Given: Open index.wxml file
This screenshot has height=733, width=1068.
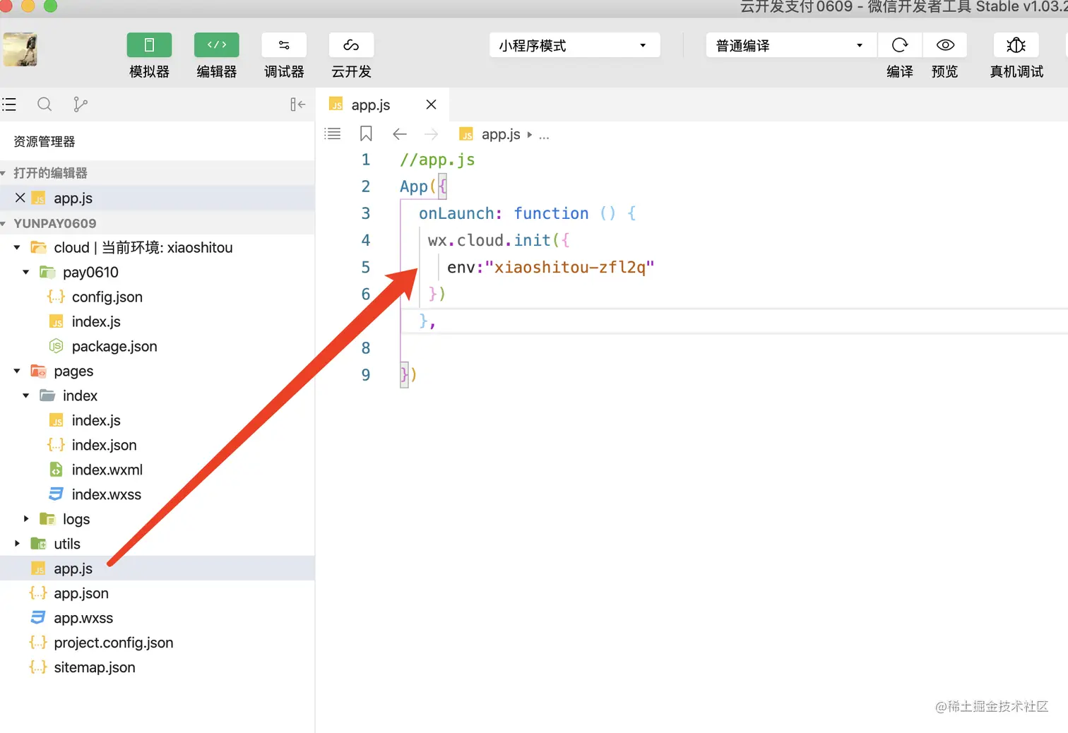Looking at the screenshot, I should (107, 470).
